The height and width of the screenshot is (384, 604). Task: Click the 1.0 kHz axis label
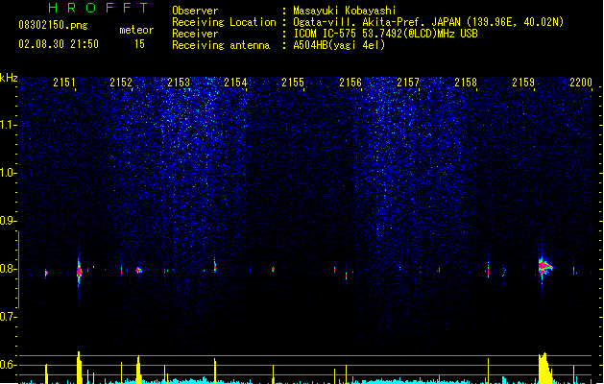[8, 173]
